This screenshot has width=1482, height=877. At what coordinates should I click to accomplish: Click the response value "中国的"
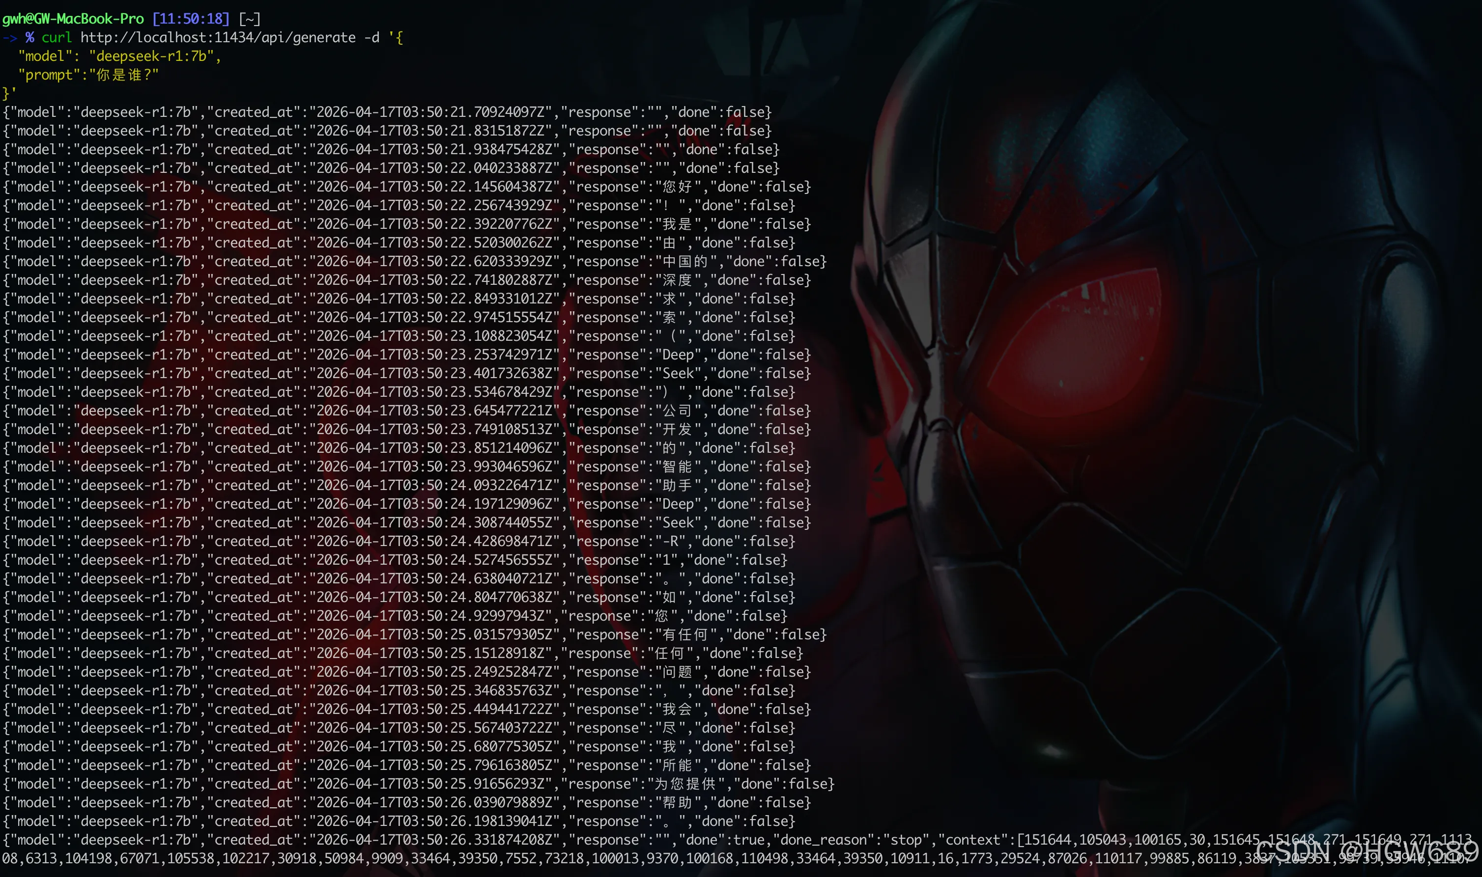click(685, 262)
